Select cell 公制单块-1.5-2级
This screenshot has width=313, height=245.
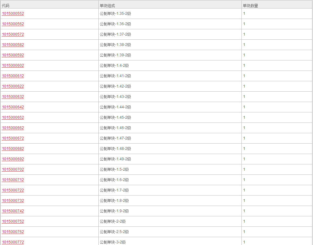pyautogui.click(x=170, y=169)
